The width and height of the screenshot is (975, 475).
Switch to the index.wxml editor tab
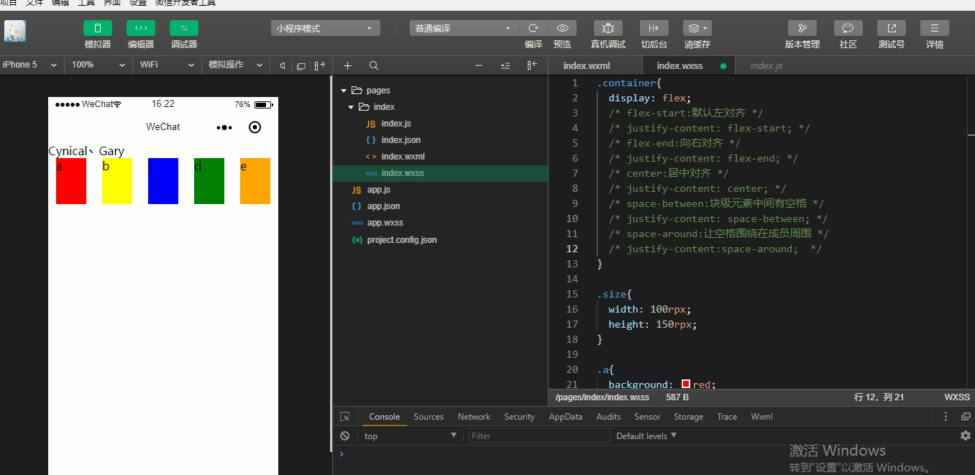click(x=586, y=65)
